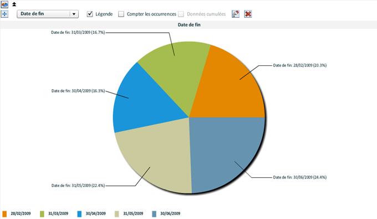
Task: Click the pie chart type icon
Action: click(4, 4)
